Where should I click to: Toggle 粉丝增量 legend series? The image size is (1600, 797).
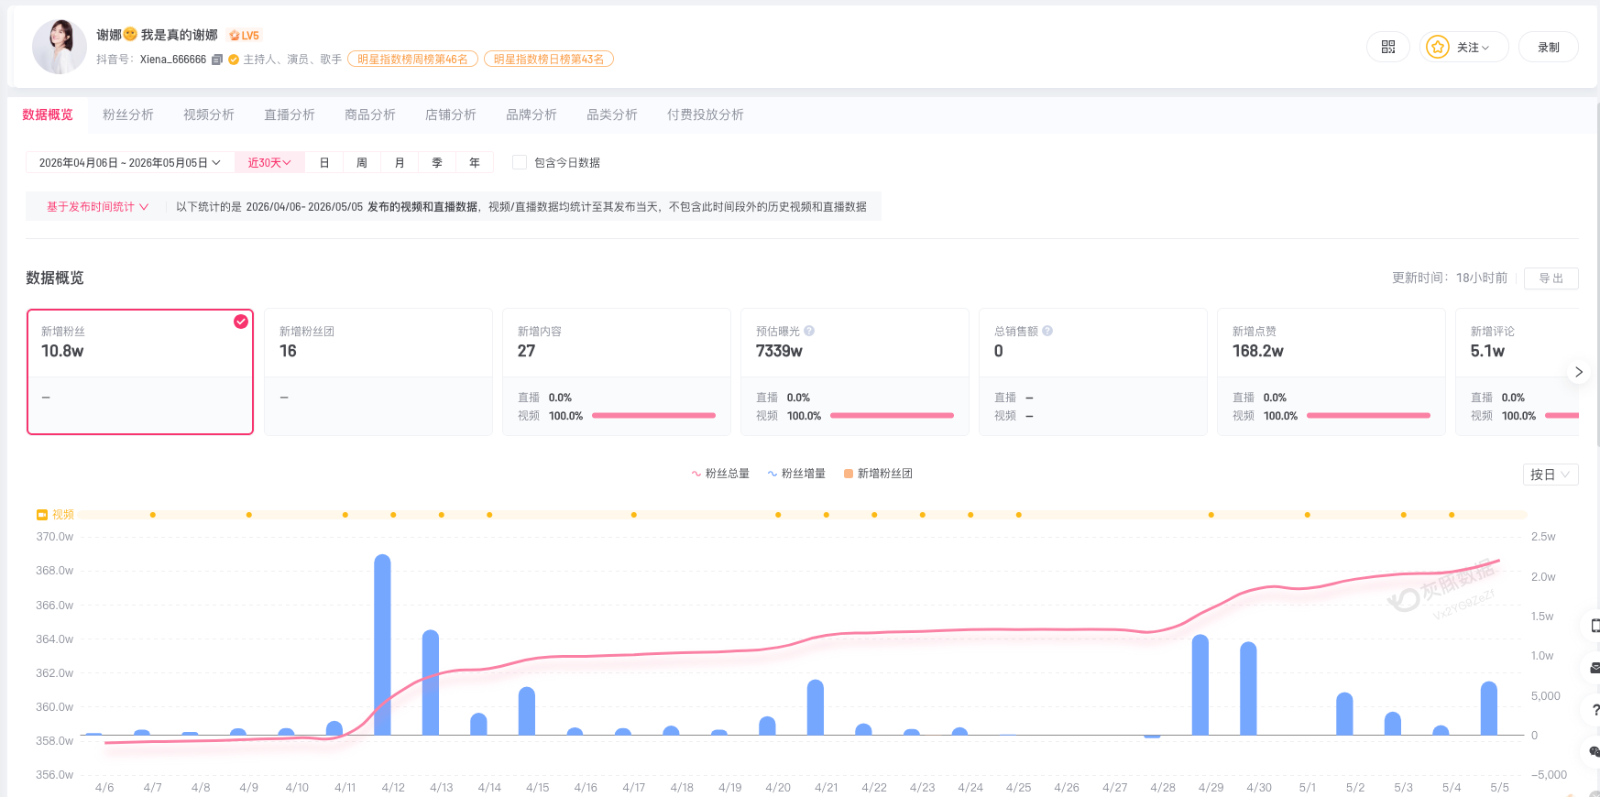(796, 474)
